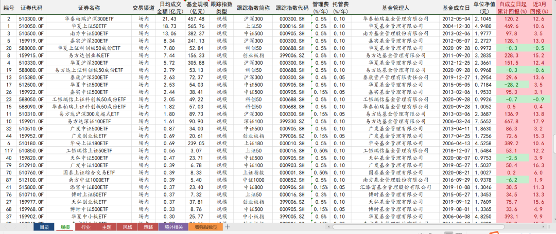Select daily turnover value 21.43

[x=169, y=19]
